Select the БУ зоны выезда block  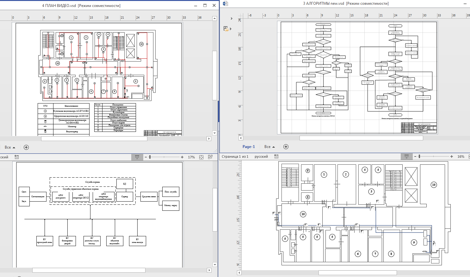[x=137, y=241]
